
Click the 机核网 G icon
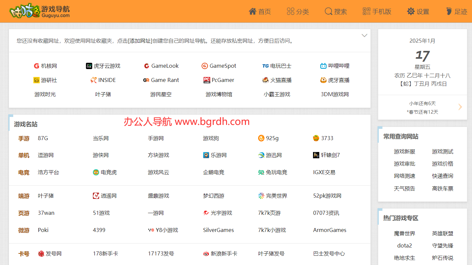click(36, 66)
